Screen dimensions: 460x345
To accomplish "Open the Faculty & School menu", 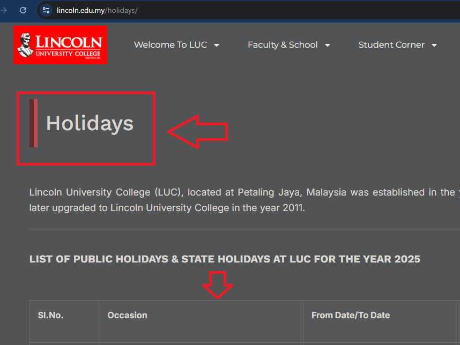I will tap(283, 45).
